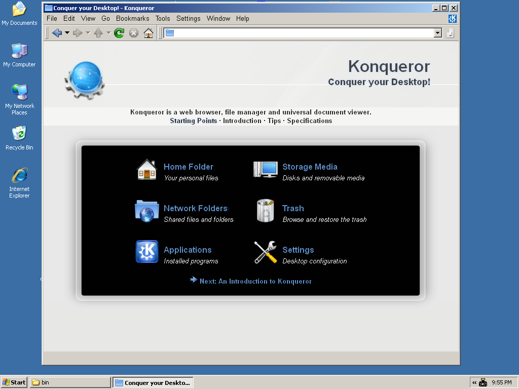Image resolution: width=519 pixels, height=389 pixels.
Task: Click the Forward arrow toolbar icon
Action: coord(78,33)
